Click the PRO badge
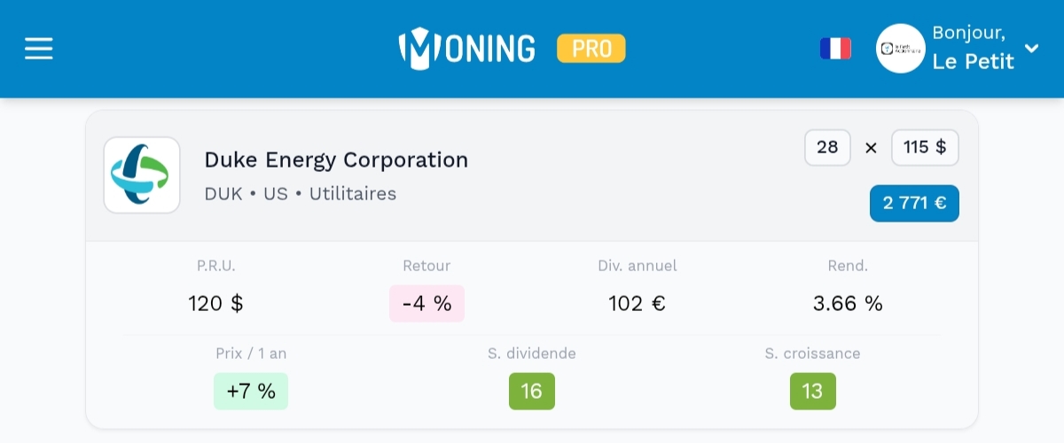Screen dimensions: 1064x443 coord(591,48)
